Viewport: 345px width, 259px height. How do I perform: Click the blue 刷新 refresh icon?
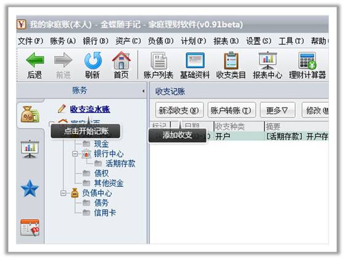pos(93,60)
